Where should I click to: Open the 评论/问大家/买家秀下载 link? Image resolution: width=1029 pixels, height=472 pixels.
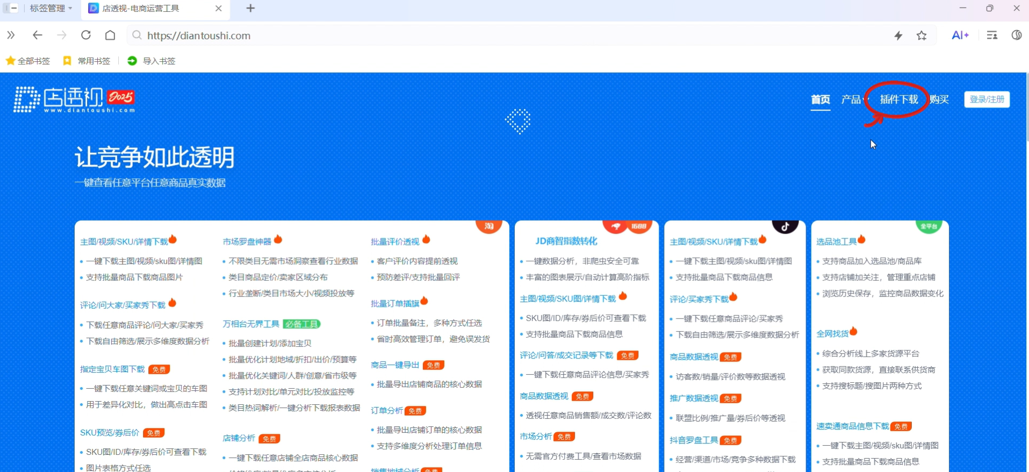coord(123,305)
